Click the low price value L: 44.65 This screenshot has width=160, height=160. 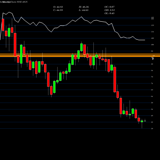(x=84, y=10)
